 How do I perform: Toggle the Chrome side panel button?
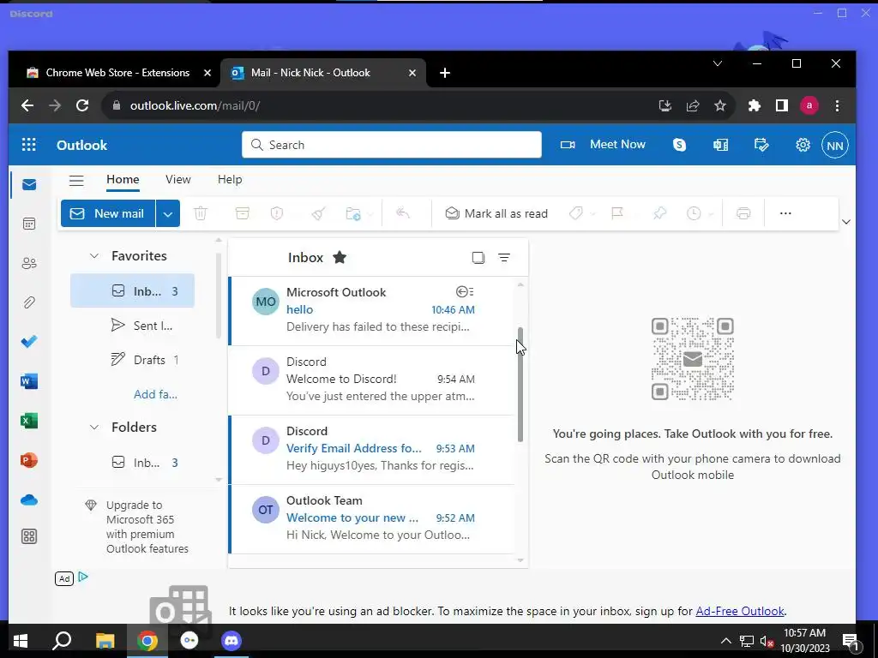point(782,105)
